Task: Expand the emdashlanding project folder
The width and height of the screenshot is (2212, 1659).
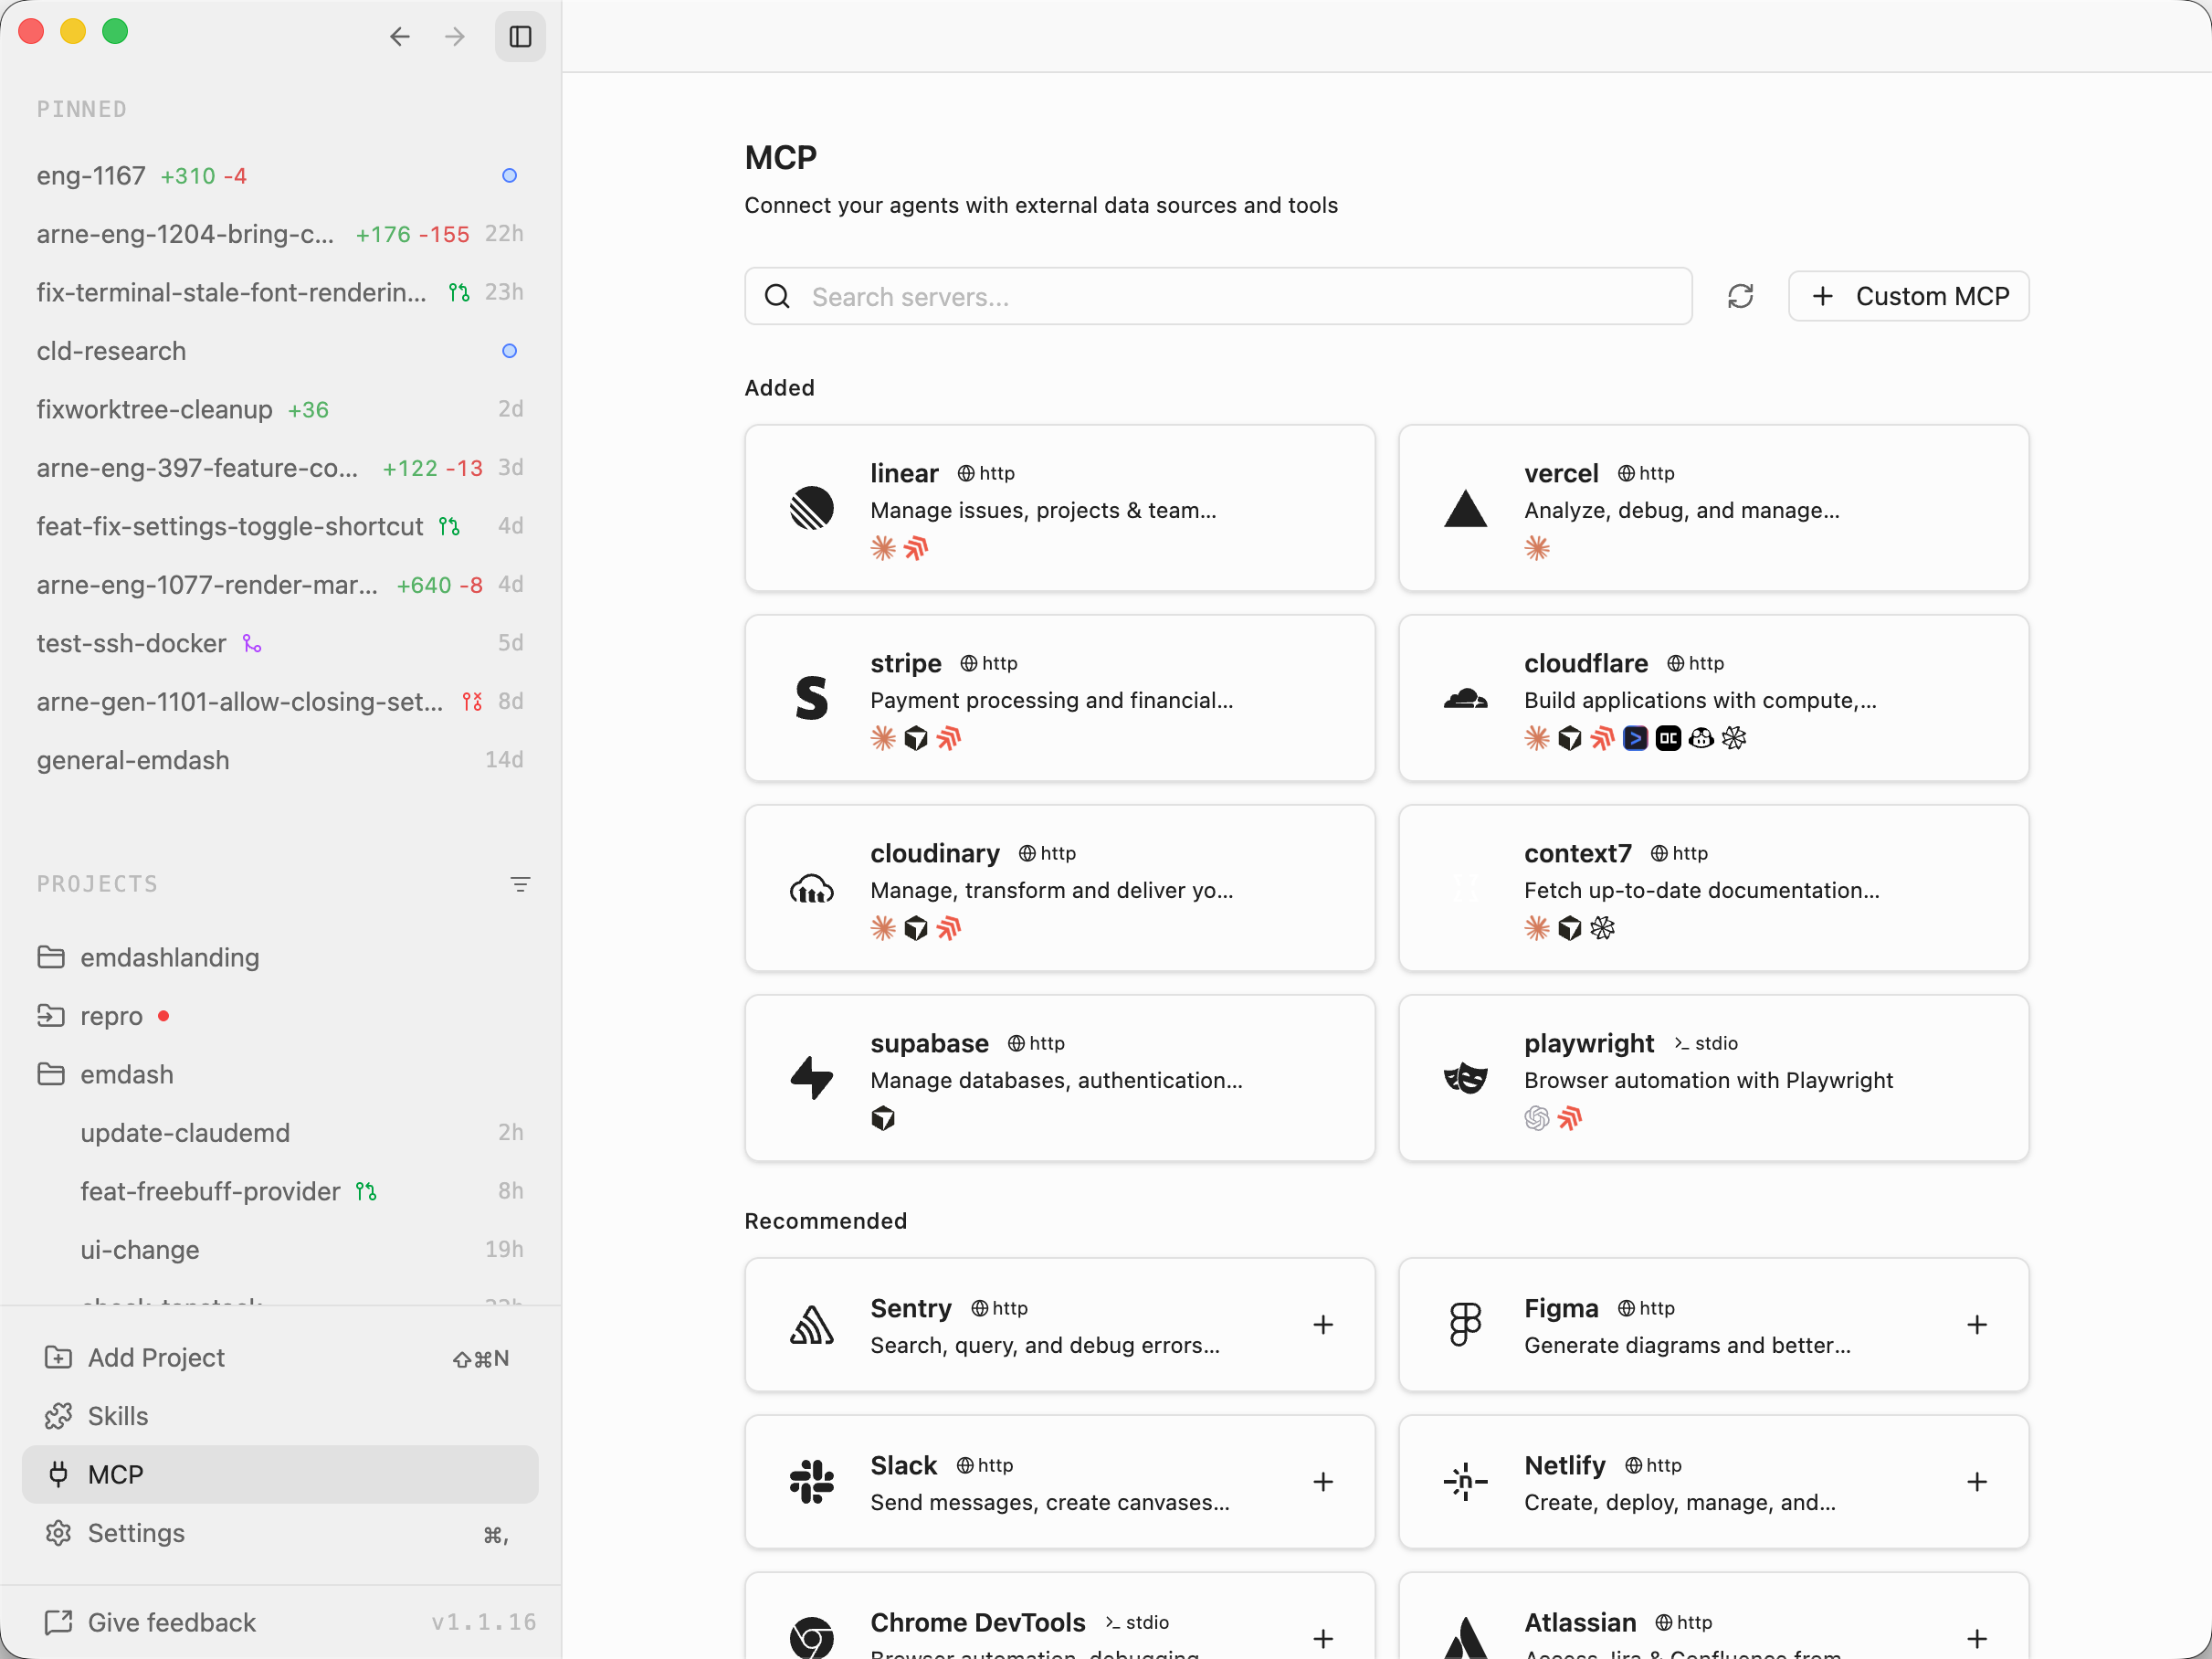Action: click(50, 957)
